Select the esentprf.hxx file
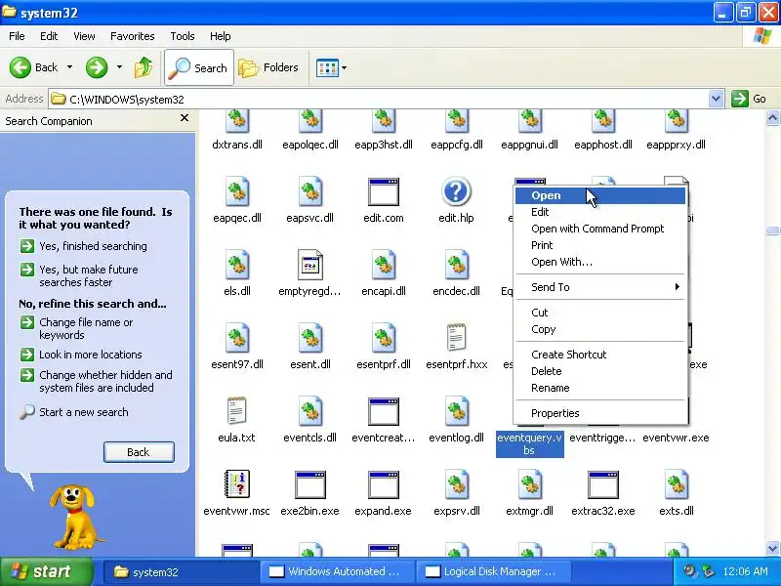Image resolution: width=781 pixels, height=586 pixels. 457,347
